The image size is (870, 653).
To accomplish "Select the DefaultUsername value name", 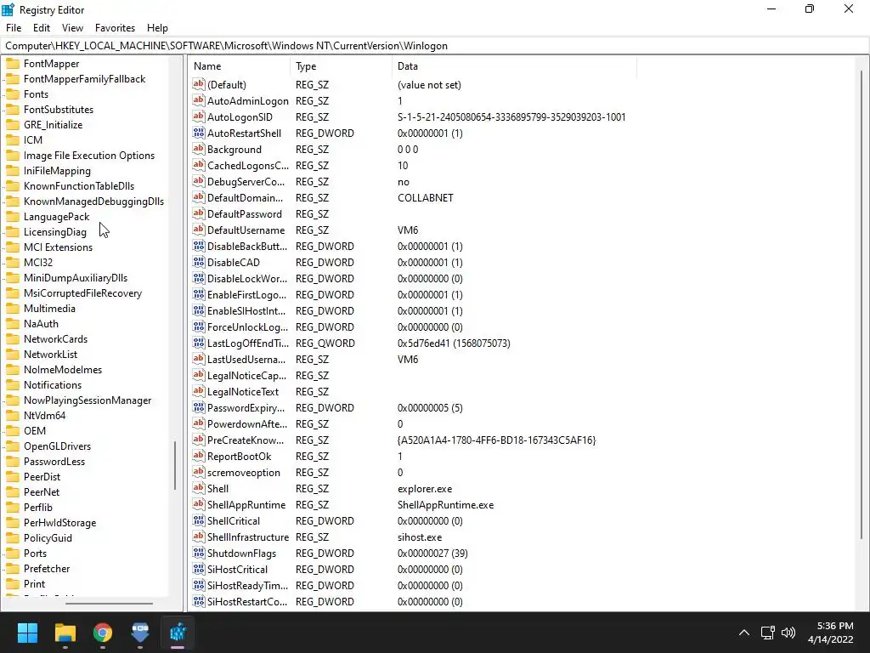I will [x=246, y=230].
